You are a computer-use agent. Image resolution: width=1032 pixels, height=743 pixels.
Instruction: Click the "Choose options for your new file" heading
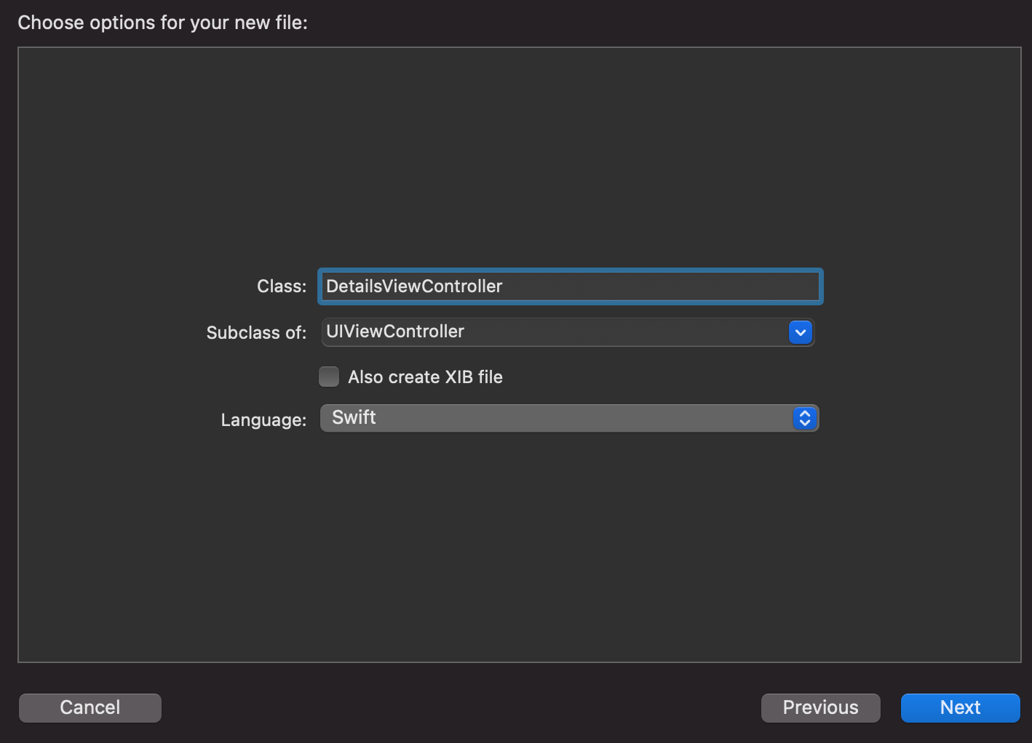coord(162,23)
